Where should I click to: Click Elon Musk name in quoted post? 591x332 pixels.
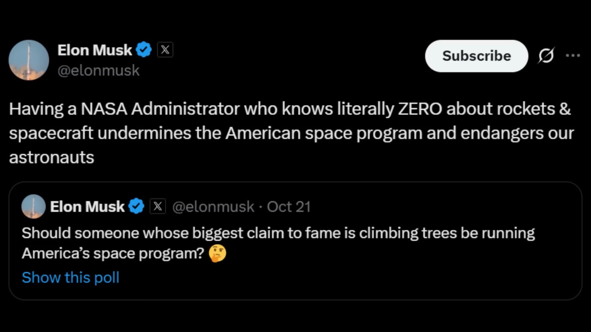[x=87, y=207]
